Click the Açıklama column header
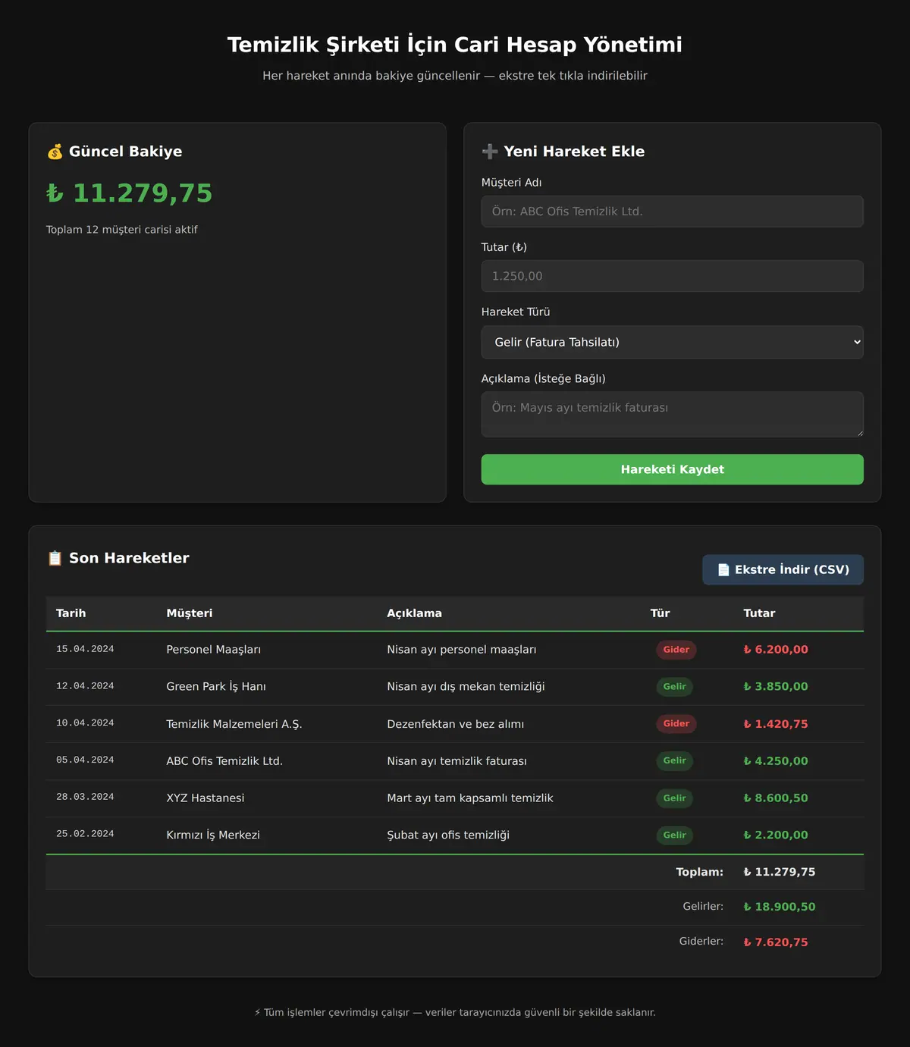The image size is (910, 1047). click(414, 613)
